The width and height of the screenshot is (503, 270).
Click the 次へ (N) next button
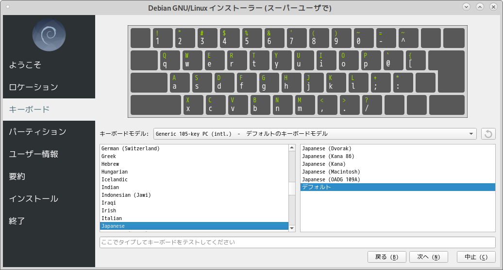429,257
